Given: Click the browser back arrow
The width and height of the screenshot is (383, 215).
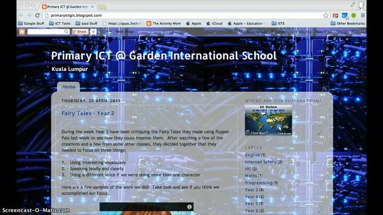Looking at the screenshot, I should [x=22, y=16].
